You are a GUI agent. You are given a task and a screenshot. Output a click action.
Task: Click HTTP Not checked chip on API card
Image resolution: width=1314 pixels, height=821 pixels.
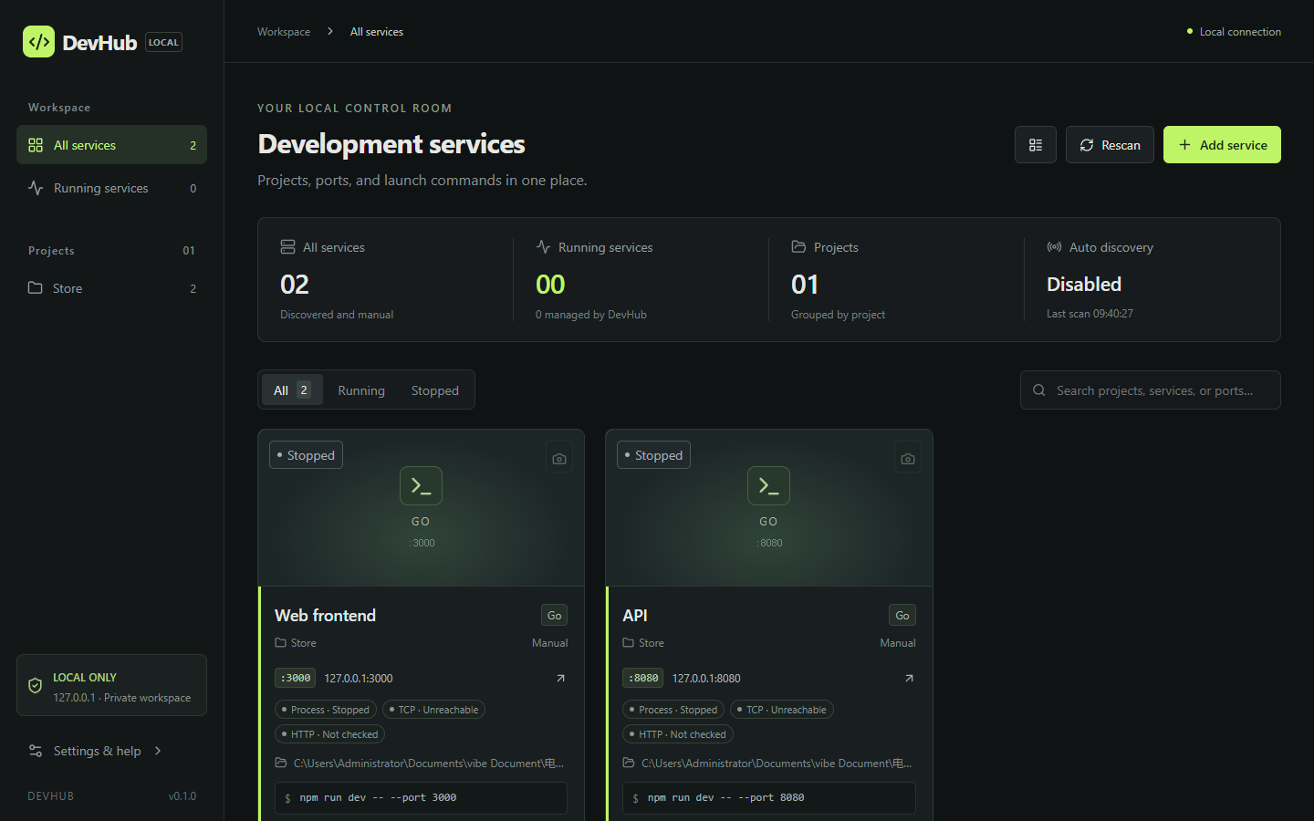tap(678, 734)
